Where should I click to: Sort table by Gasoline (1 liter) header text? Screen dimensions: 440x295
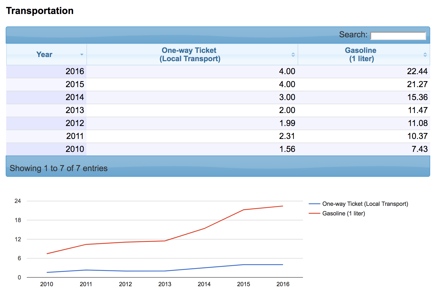click(x=361, y=54)
